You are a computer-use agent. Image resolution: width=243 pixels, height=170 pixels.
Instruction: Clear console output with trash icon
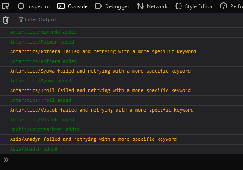[6, 20]
